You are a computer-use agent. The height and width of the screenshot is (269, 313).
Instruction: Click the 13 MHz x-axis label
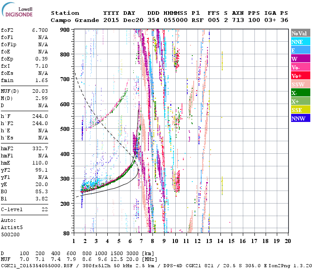(209, 241)
